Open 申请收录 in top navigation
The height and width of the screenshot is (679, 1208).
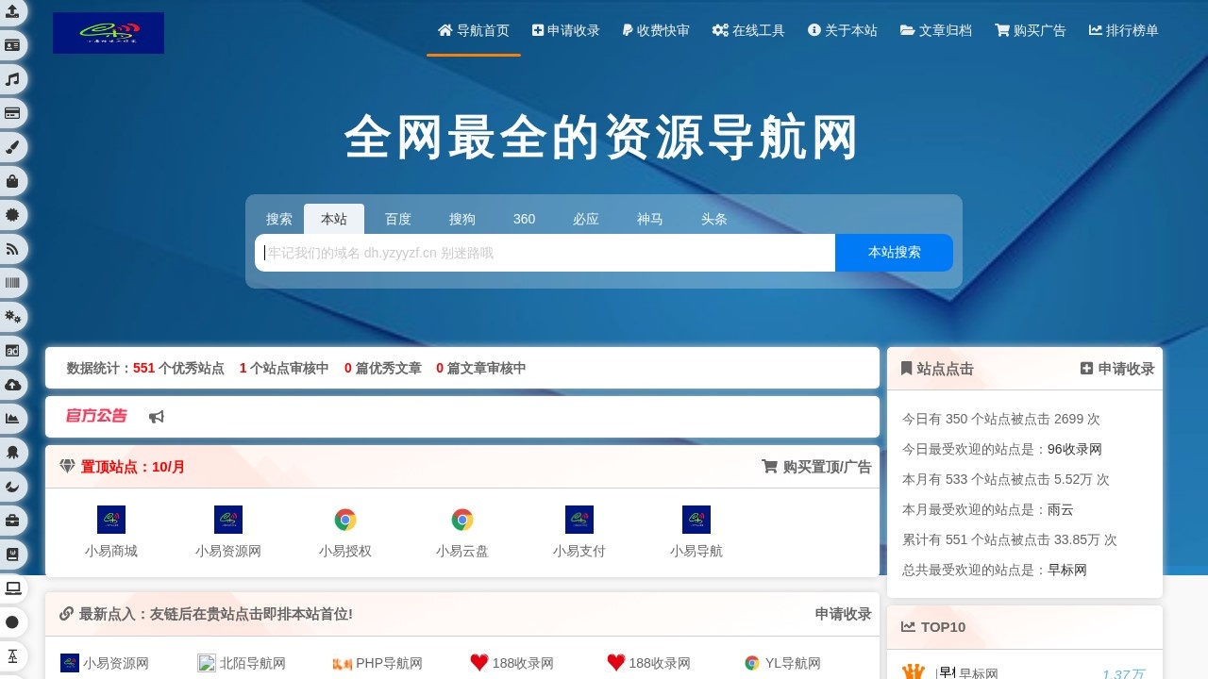(x=566, y=30)
